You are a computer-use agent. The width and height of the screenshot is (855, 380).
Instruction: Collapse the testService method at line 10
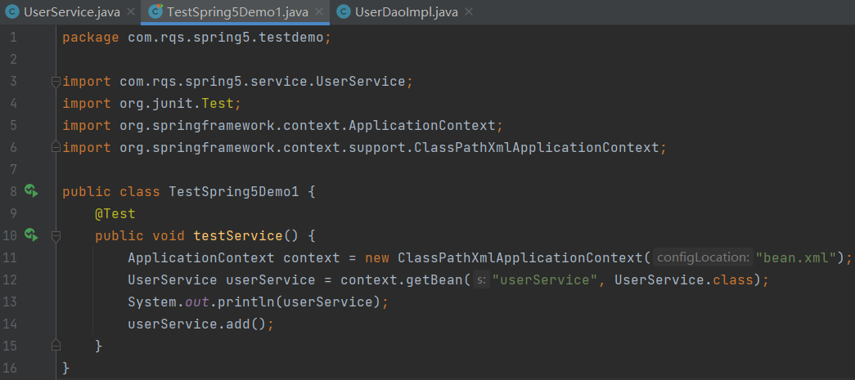[x=55, y=235]
